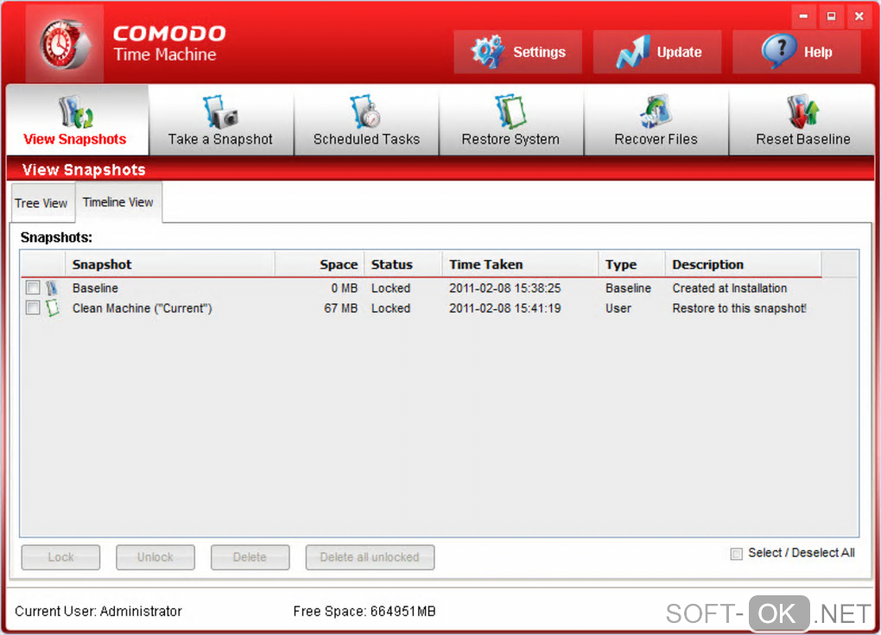Click the User type cell
This screenshot has height=635, width=881.
[x=618, y=308]
